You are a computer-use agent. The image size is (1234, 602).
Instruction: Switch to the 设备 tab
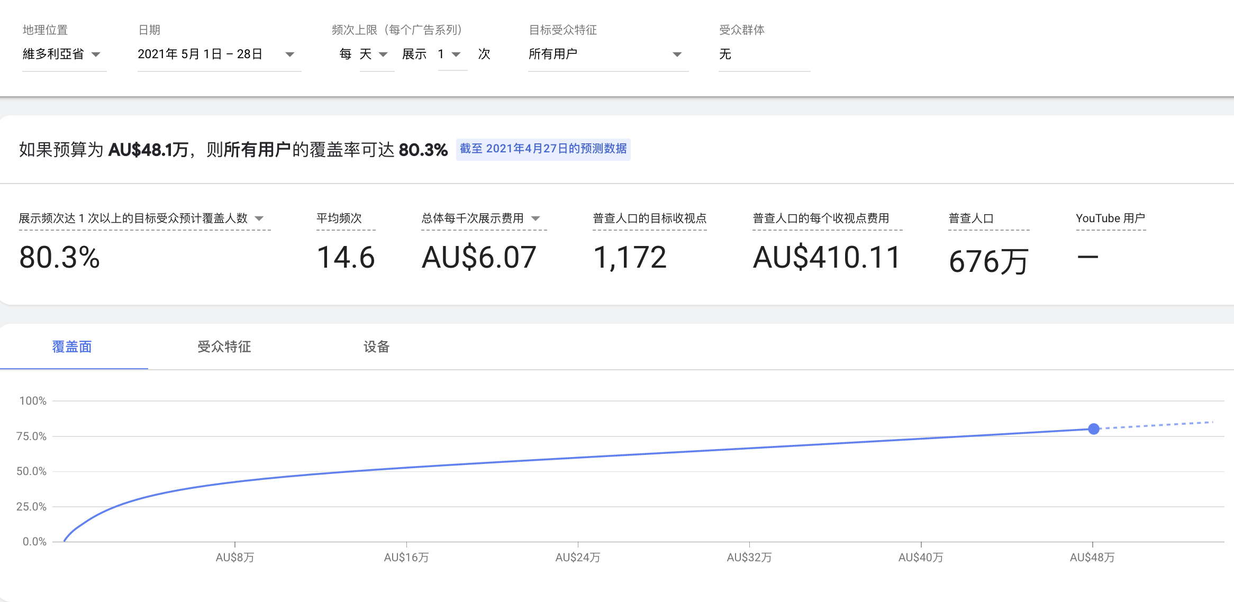tap(376, 347)
